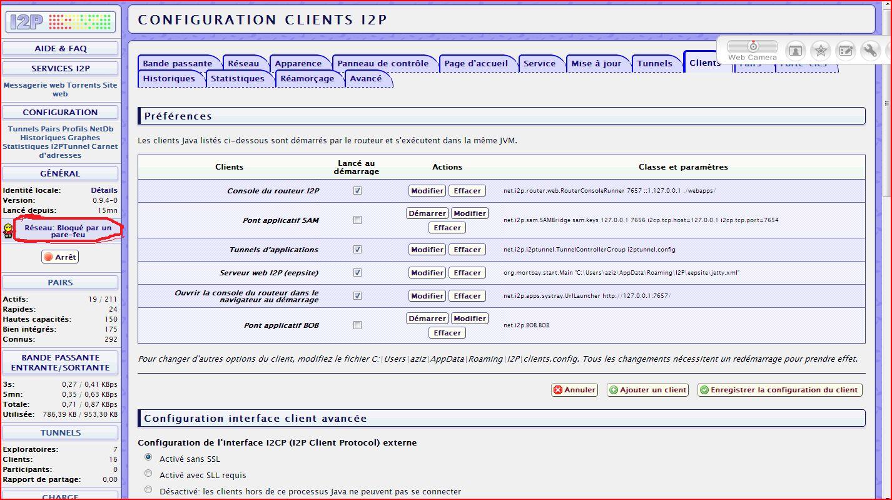Open the TUNNELS sidebar heading
Image resolution: width=892 pixels, height=500 pixels.
click(60, 432)
